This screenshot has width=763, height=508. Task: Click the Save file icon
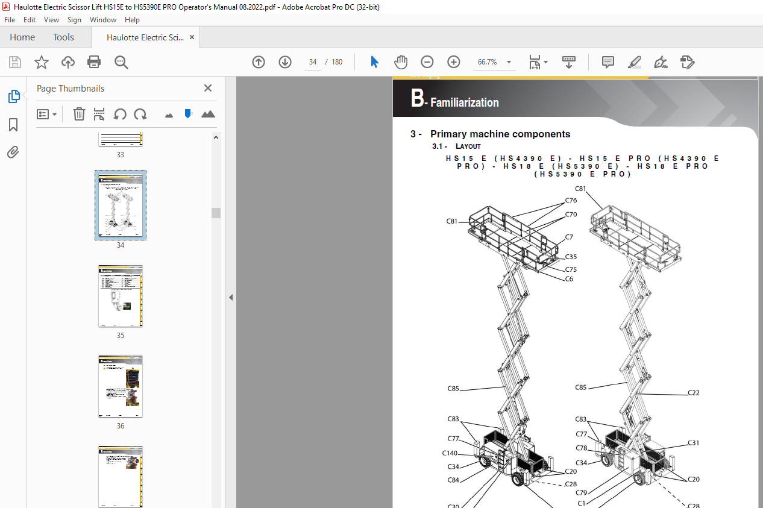pos(15,62)
